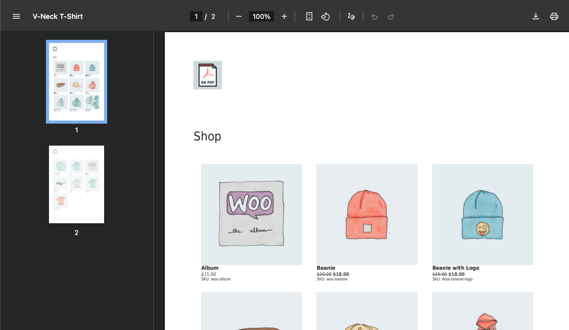Click the 'Beanie with Logo' product name
Image resolution: width=569 pixels, height=330 pixels.
(456, 268)
